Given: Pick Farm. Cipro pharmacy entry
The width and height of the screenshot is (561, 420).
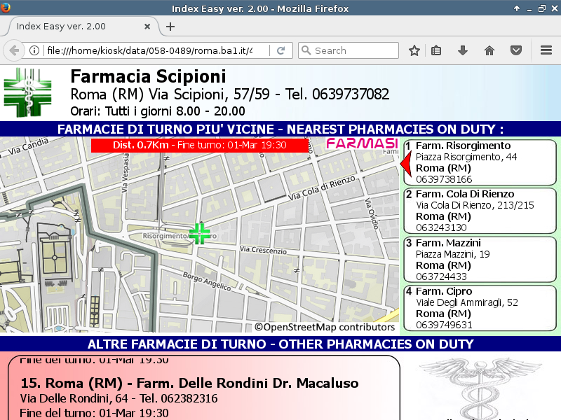Looking at the screenshot, I should point(480,308).
